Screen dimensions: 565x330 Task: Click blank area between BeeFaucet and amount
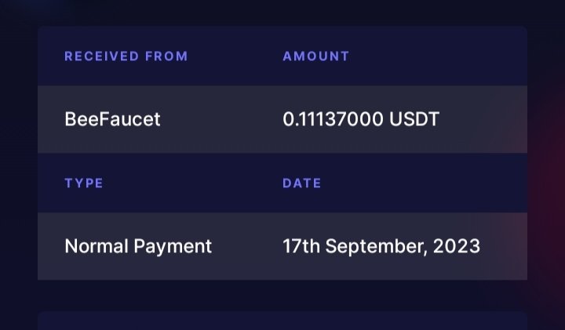(221, 119)
